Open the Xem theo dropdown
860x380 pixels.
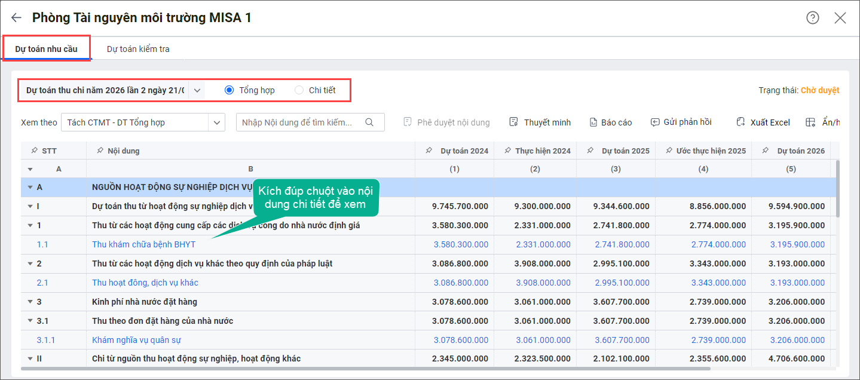pos(216,122)
